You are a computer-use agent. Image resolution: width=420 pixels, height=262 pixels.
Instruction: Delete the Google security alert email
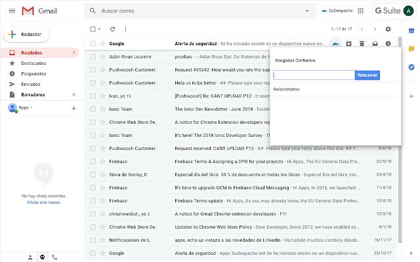pos(362,43)
